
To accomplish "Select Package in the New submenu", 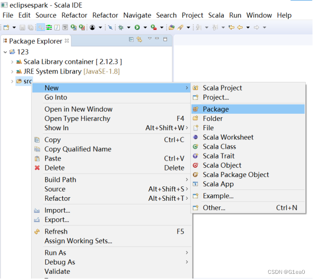I will 248,109.
